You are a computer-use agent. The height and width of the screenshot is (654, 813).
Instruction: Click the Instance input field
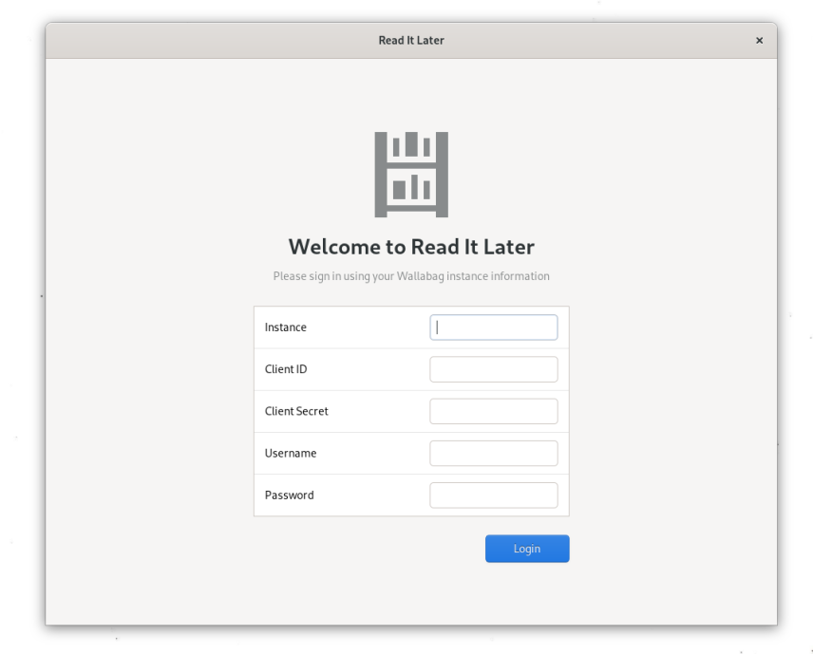pos(494,327)
